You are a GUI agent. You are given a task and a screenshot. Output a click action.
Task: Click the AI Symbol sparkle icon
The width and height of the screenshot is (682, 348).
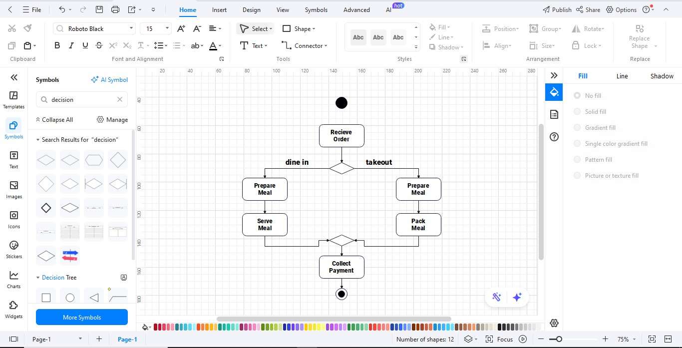(x=94, y=79)
